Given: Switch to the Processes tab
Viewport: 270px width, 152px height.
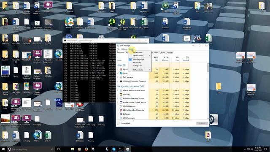Looking at the screenshot, I should 121,52.
